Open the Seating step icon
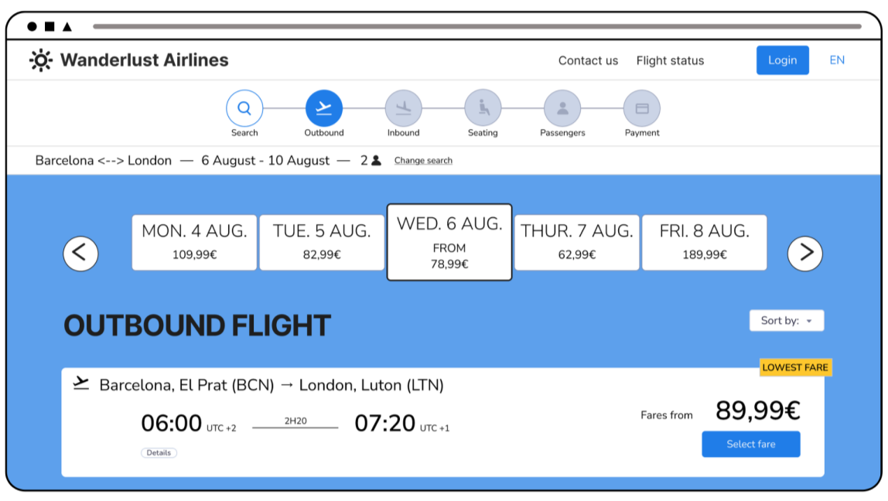The image size is (888, 501). pyautogui.click(x=483, y=109)
